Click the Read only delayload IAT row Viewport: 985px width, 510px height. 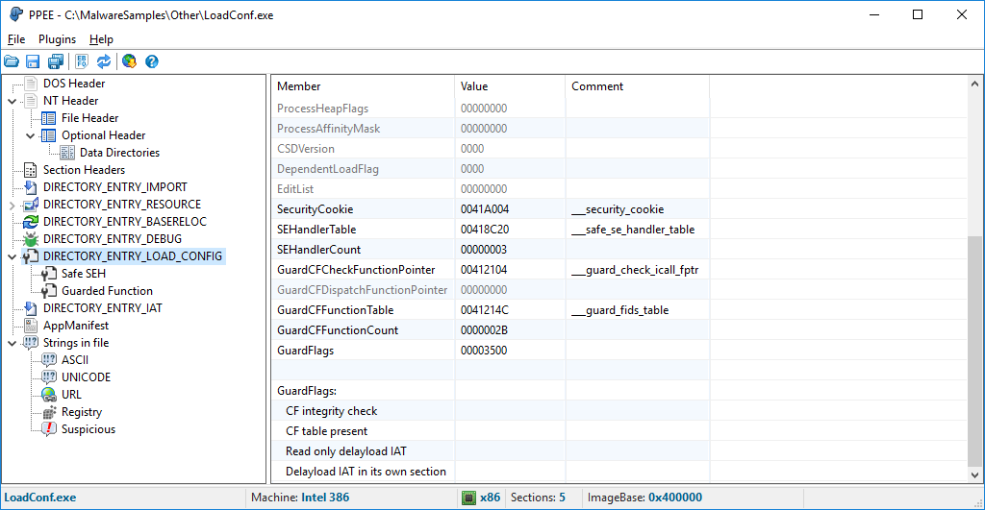pos(619,451)
